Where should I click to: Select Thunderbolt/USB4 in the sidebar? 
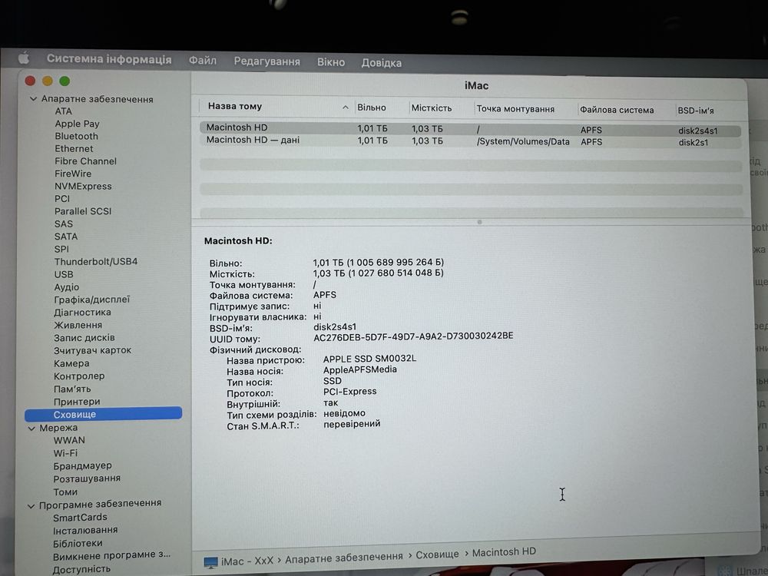[96, 262]
